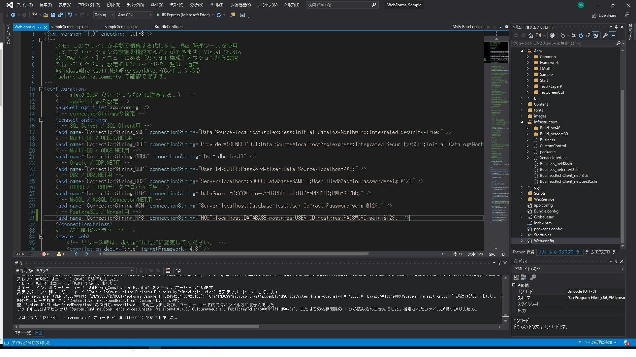Click Collapse All icon in Solution Explorer
Viewport: 636px width, 357px height.
tap(588, 35)
